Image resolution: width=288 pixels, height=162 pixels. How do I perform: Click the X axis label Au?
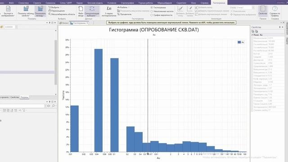click(x=158, y=158)
